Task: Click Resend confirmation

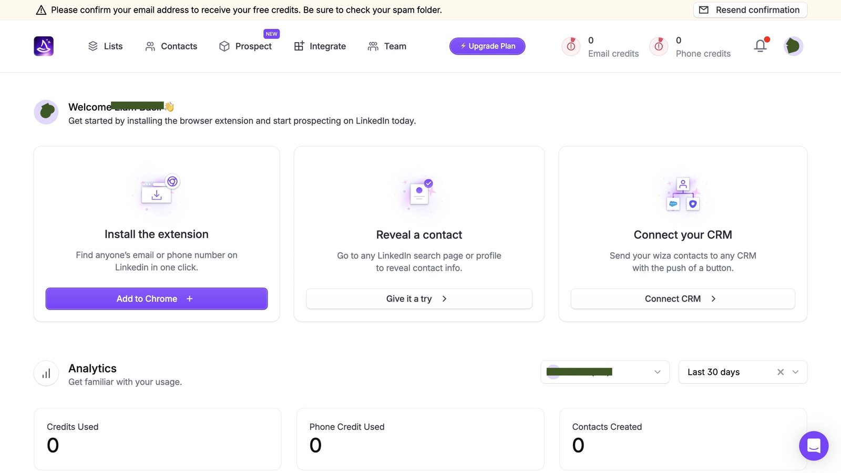Action: [750, 10]
